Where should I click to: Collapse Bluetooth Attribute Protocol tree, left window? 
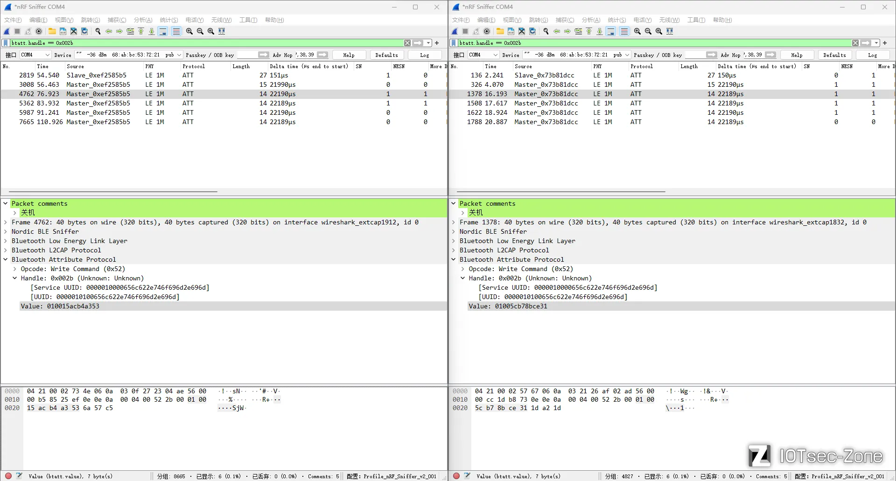tap(6, 259)
